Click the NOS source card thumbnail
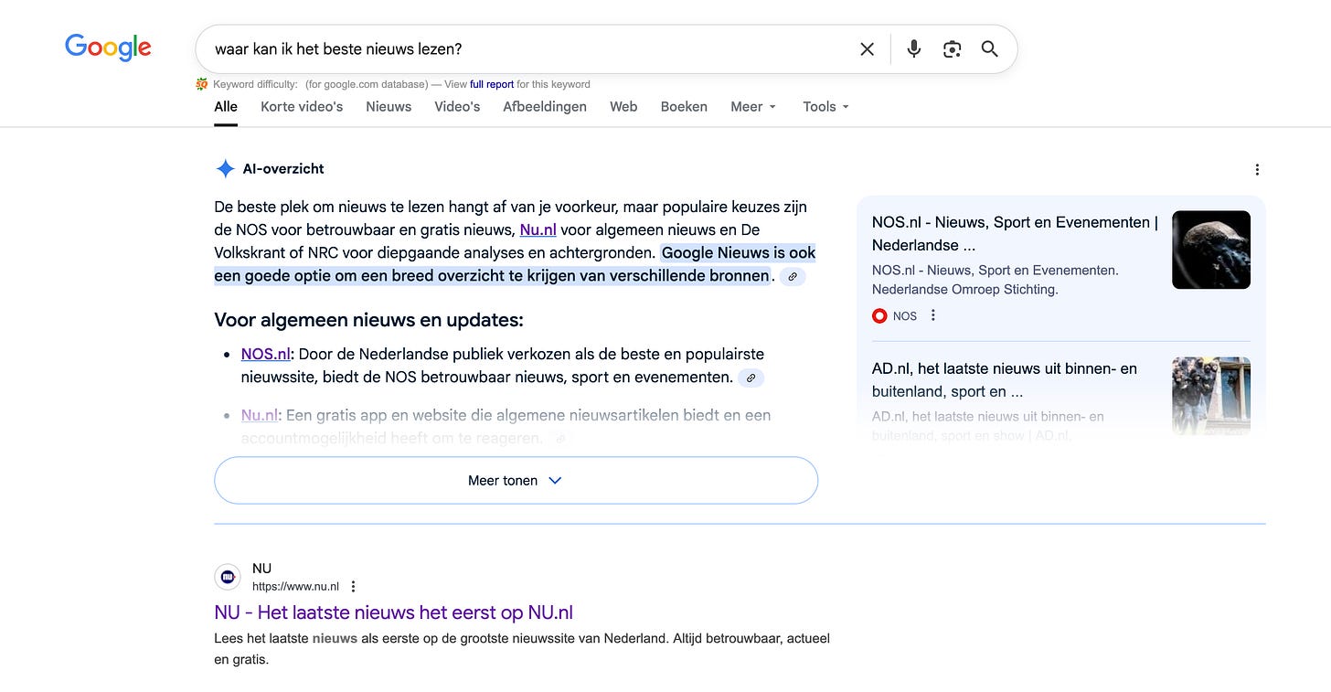1331x692 pixels. (x=1211, y=250)
